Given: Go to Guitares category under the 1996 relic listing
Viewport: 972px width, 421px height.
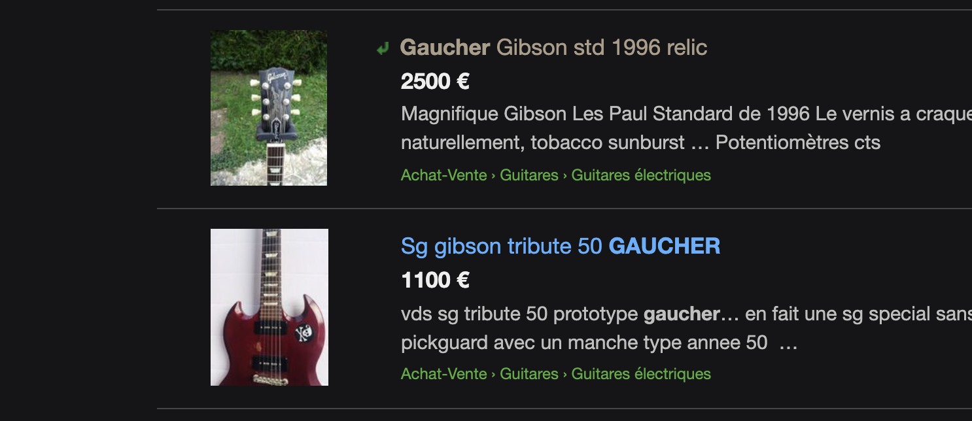Looking at the screenshot, I should (x=529, y=175).
